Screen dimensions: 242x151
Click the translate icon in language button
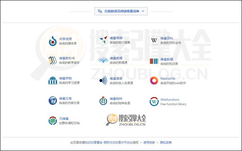pos(100,11)
